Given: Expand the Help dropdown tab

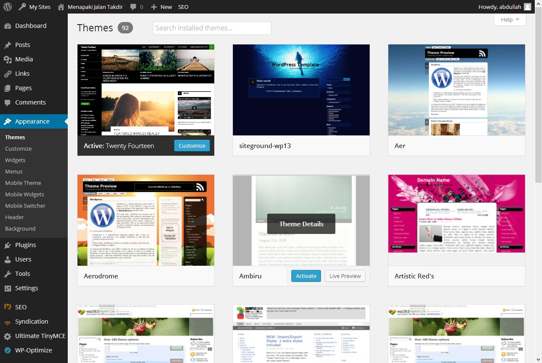Looking at the screenshot, I should pos(510,19).
